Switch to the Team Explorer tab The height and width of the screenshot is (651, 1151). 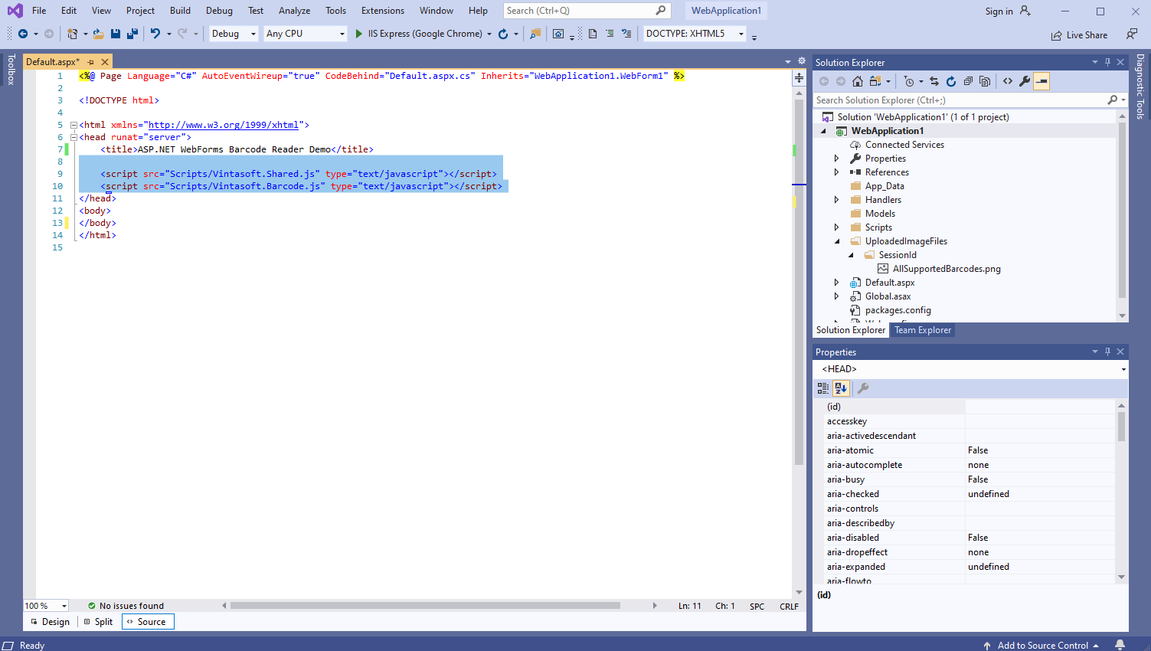click(923, 330)
